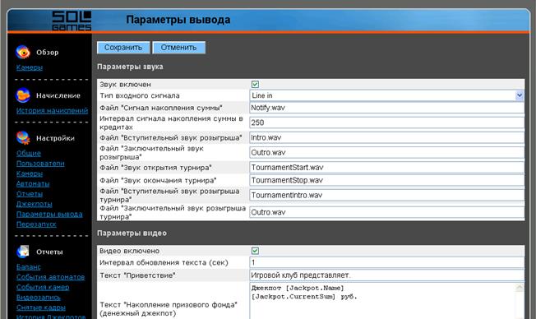This screenshot has height=319, width=536.
Task: Uncheck the 'Видео включено' checkbox
Action: tap(255, 251)
